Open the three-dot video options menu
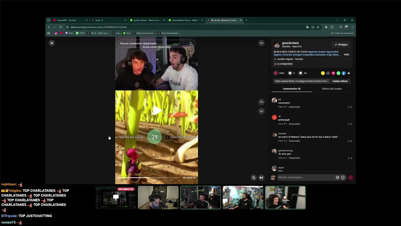The height and width of the screenshot is (226, 401). pyautogui.click(x=261, y=43)
